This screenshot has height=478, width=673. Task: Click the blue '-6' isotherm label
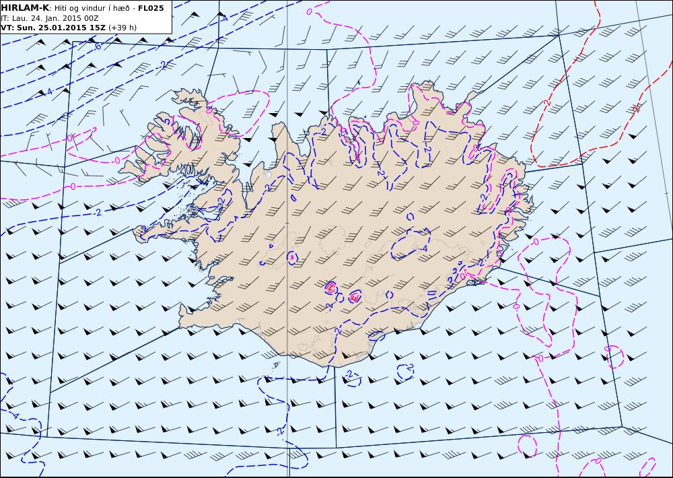(98, 46)
